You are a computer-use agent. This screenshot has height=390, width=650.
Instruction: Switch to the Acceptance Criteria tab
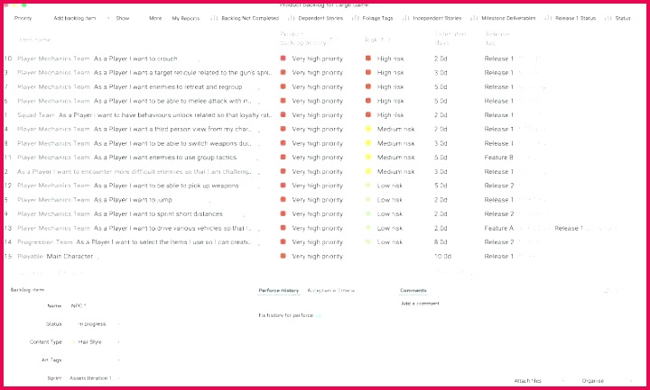point(330,291)
